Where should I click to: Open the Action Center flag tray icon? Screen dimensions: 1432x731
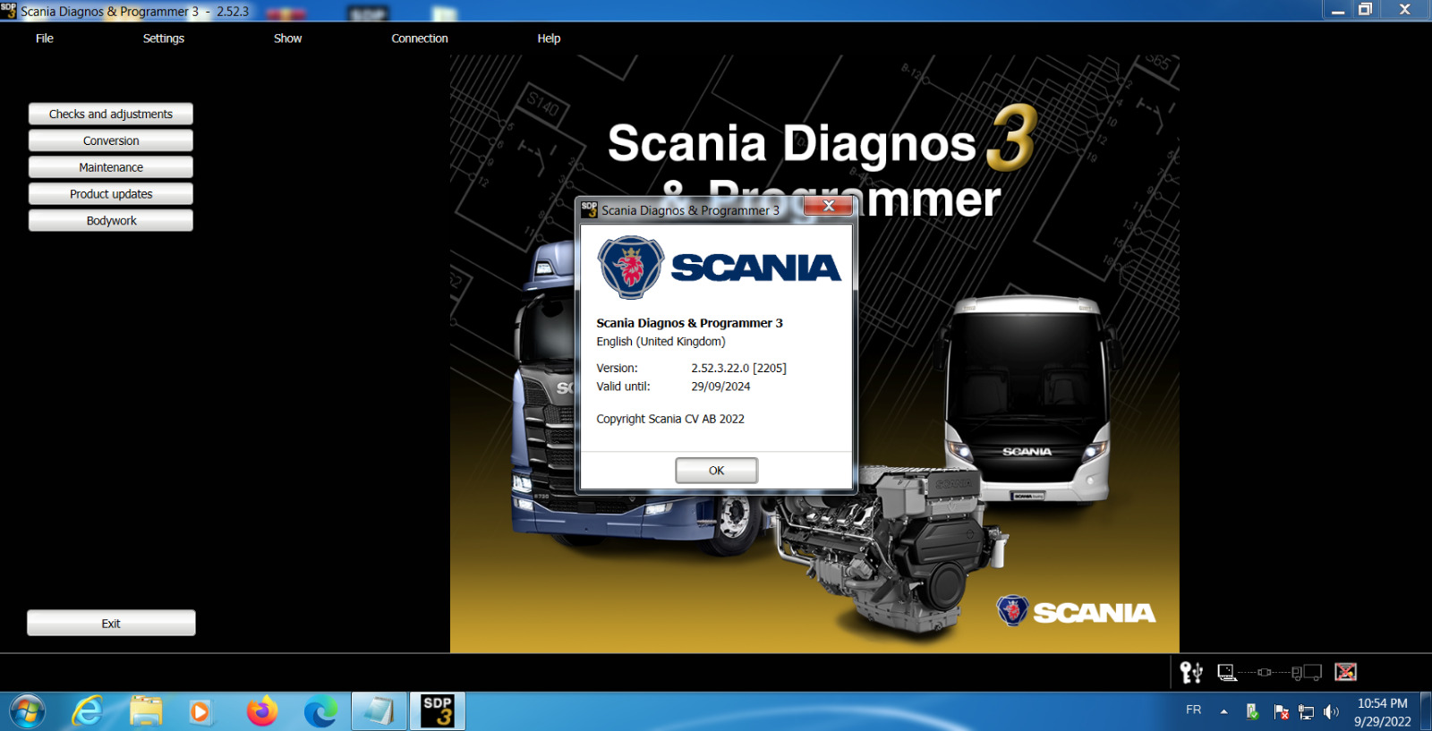coord(1281,712)
